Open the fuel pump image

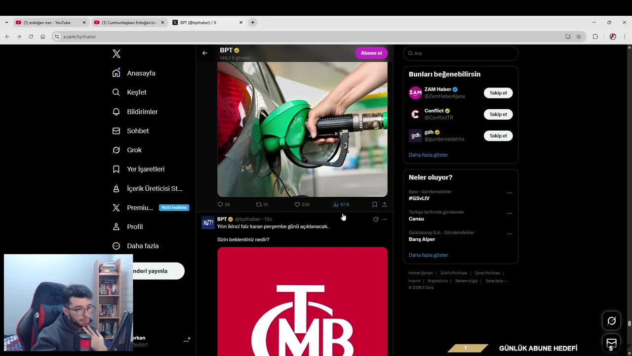tap(302, 129)
